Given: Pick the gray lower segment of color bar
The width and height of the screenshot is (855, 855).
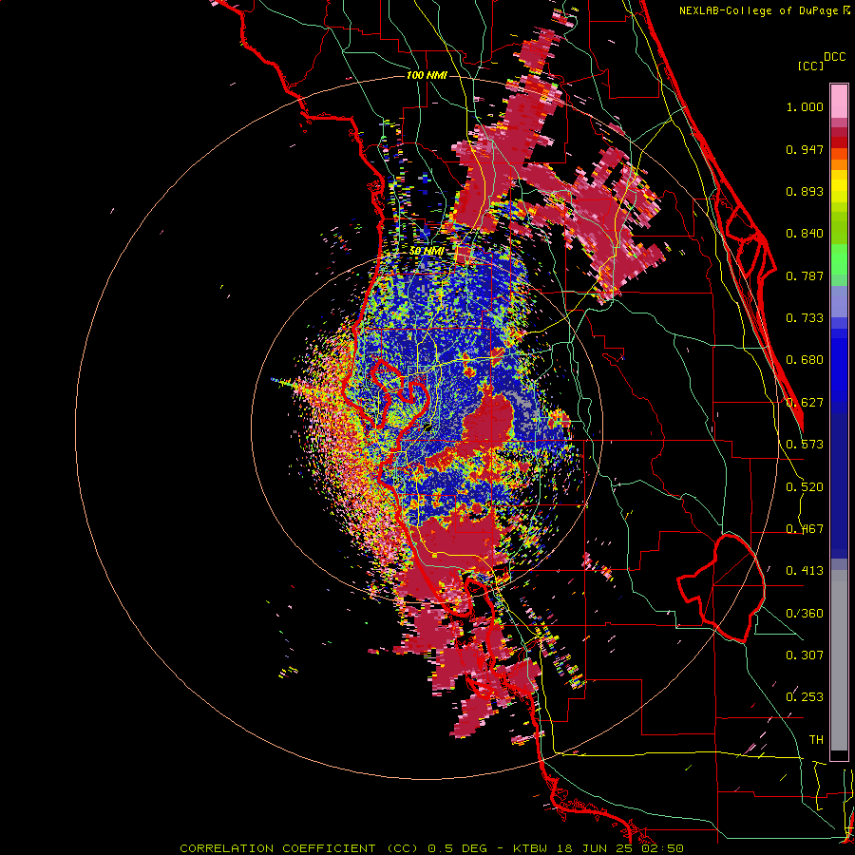Looking at the screenshot, I should coord(839,660).
